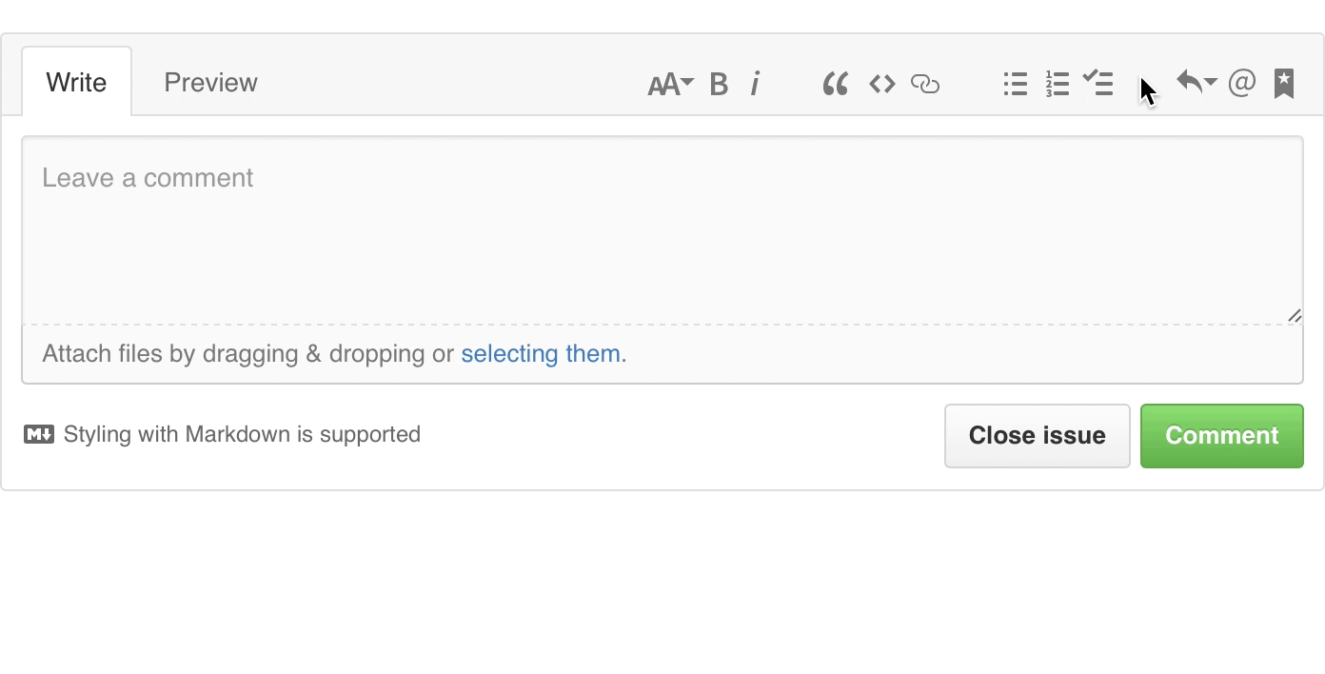
Task: Click the comment box resize handle
Action: [1295, 316]
